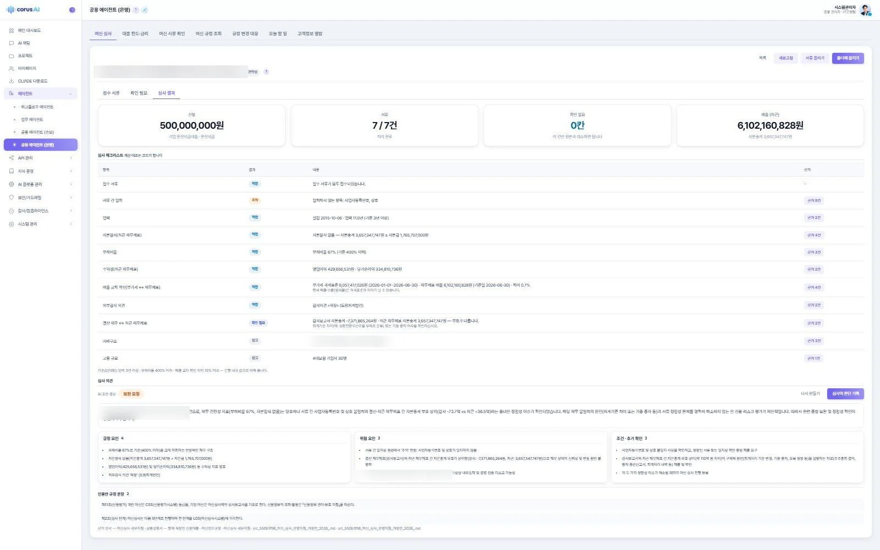
Task: Expand the AI 플랫폼 관리 chevron
Action: click(x=71, y=184)
